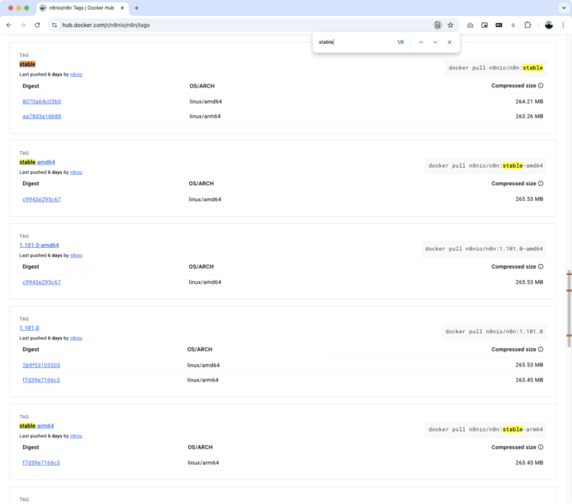Copy docker pull n8nio/n8n:stable-arm64 command
The height and width of the screenshot is (504, 572).
(x=485, y=429)
